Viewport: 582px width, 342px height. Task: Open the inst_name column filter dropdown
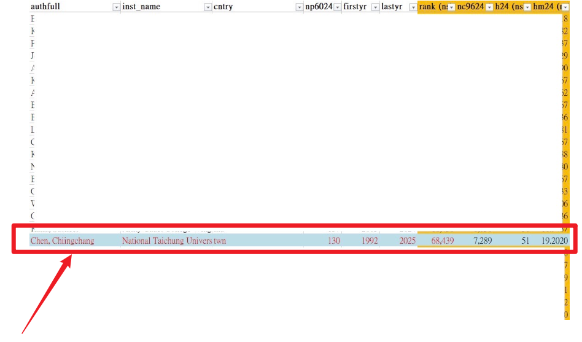208,7
